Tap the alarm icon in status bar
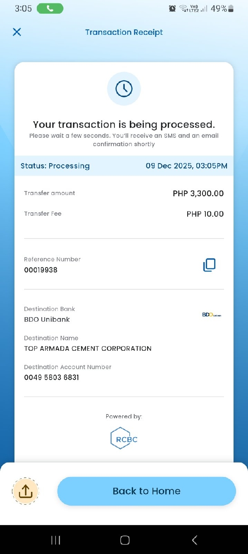Screen dimensions: 248x554 [x=172, y=8]
